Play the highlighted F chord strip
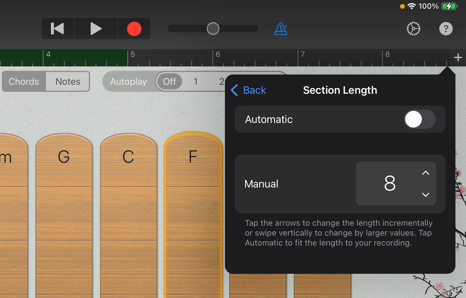 click(x=193, y=215)
